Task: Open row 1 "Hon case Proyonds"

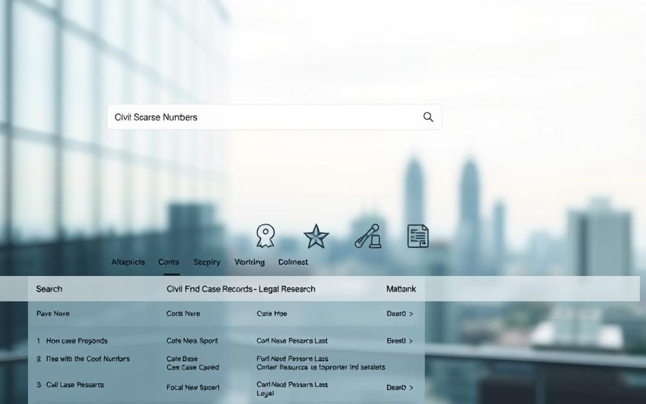Action: [x=76, y=341]
